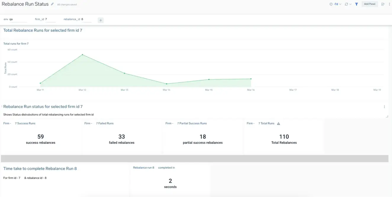Expand the -7d time range dropdown
The height and width of the screenshot is (197, 392).
coord(338,4)
